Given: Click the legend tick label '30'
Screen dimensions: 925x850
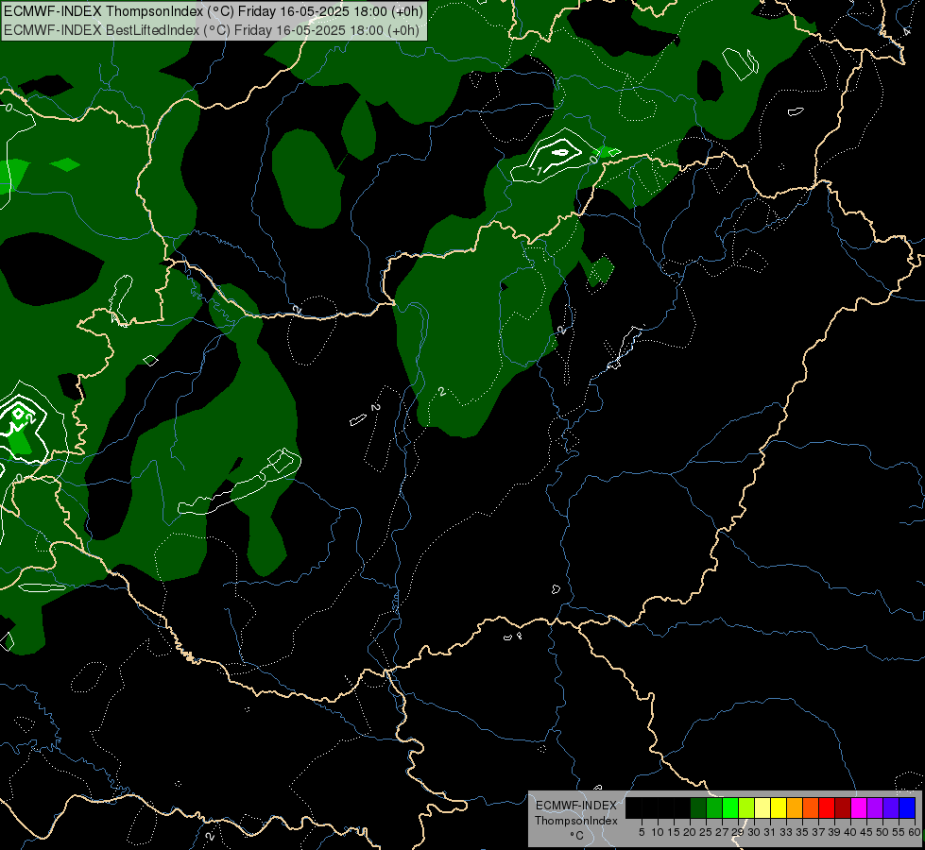Looking at the screenshot, I should (754, 832).
